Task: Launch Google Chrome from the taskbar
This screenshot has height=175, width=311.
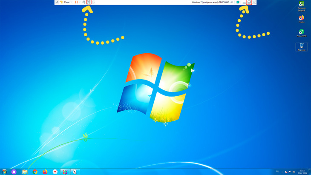Action: 35,172
